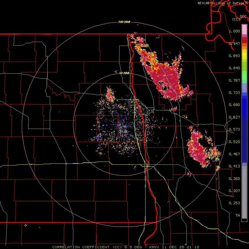Click the 100 NMI range ring label
This screenshot has width=249, height=249.
pyautogui.click(x=124, y=22)
